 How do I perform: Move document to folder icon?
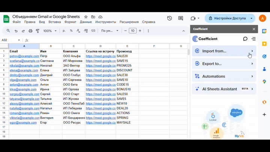tap(93, 17)
